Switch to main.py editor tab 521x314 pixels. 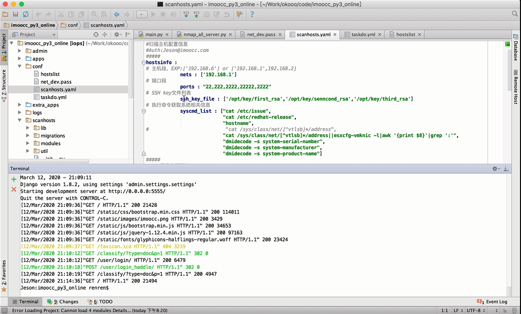tap(154, 34)
